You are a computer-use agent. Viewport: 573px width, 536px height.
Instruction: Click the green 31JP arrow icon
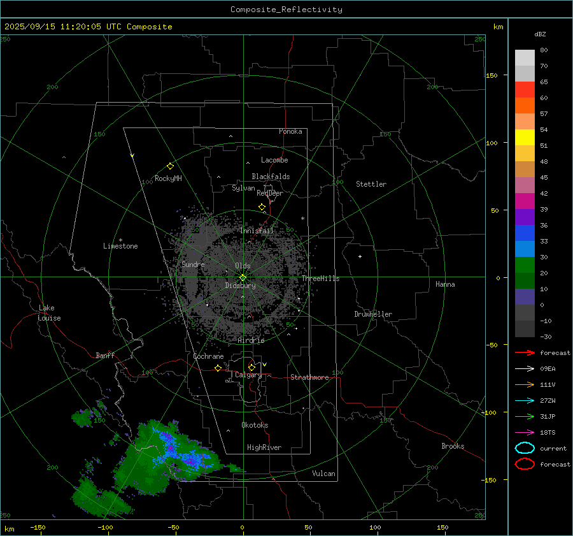[525, 416]
